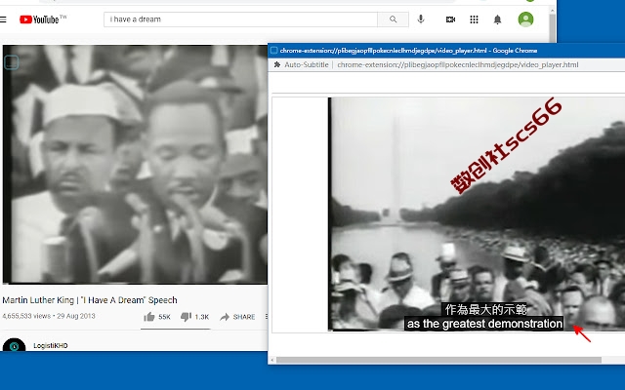
Task: Open the notifications bell
Action: coord(497,19)
